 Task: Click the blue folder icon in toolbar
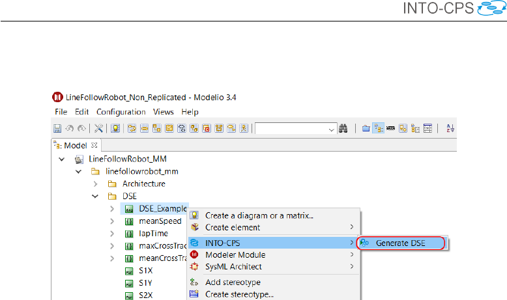pyautogui.click(x=366, y=129)
